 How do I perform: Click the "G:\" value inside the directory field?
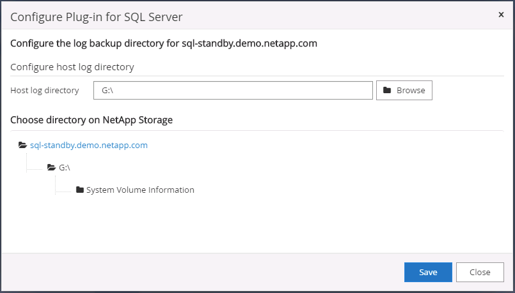point(107,91)
